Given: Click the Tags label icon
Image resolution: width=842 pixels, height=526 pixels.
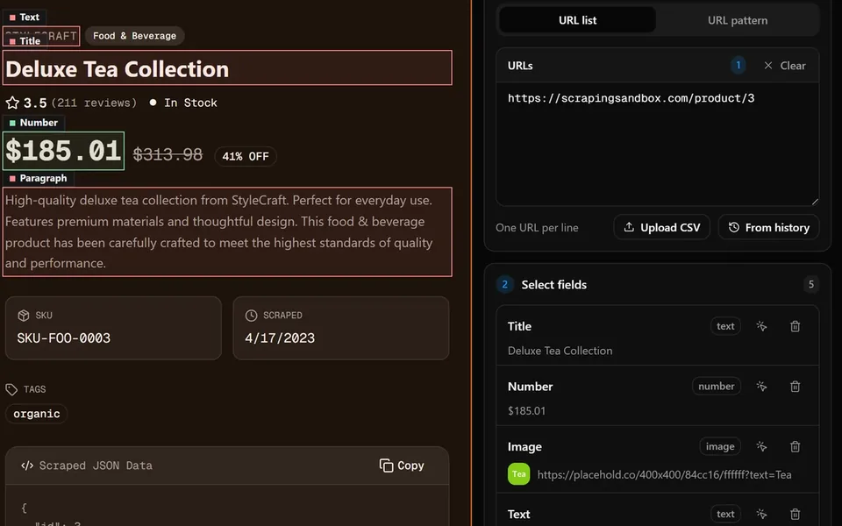Looking at the screenshot, I should pos(11,389).
